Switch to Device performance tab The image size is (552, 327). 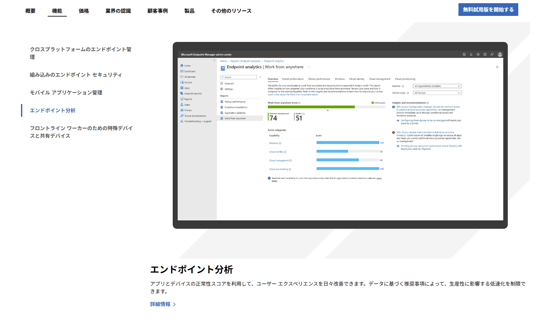(319, 79)
